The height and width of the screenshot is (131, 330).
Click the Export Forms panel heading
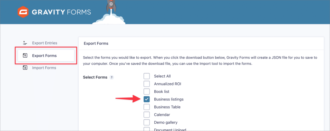point(96,43)
